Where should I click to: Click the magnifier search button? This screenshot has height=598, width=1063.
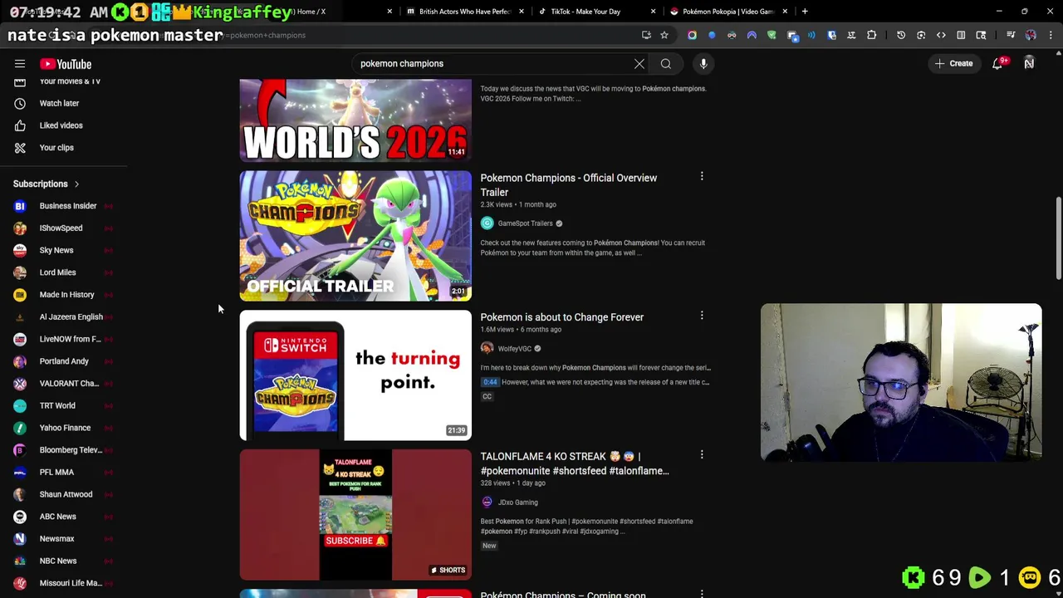(666, 63)
